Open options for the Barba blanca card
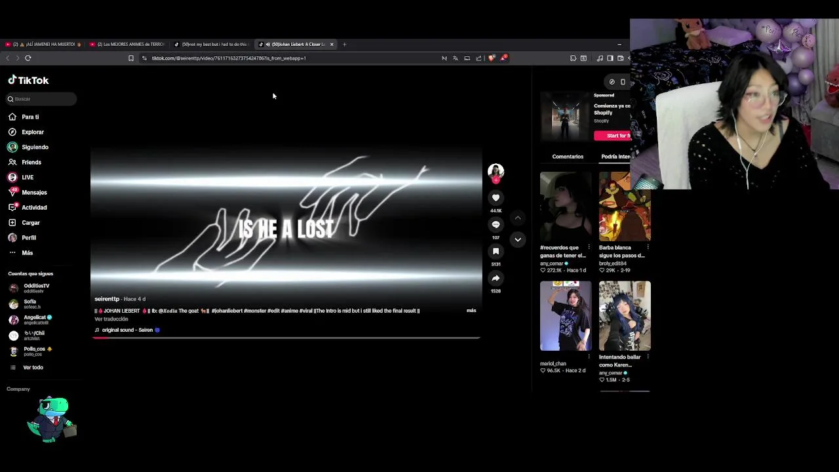 (648, 248)
